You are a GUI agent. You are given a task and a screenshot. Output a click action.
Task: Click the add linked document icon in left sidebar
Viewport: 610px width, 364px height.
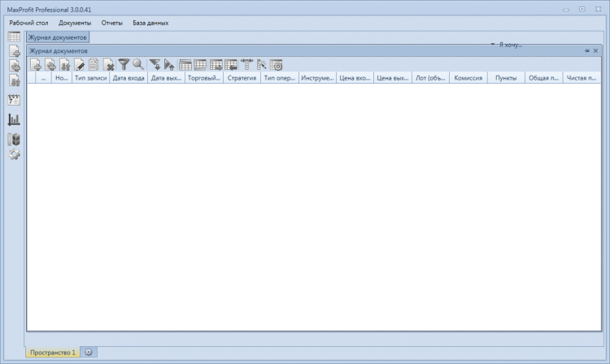click(14, 66)
